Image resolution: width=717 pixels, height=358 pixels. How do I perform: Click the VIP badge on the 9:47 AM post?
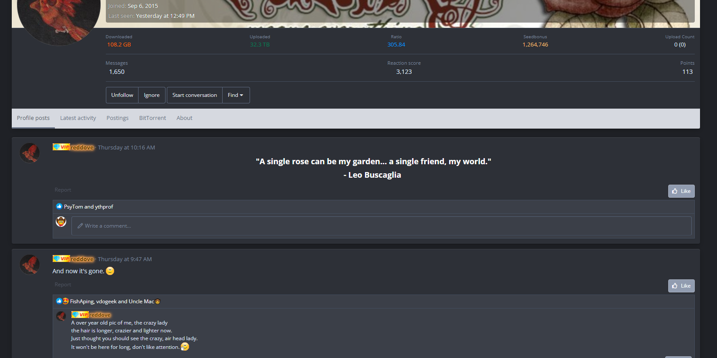click(61, 259)
